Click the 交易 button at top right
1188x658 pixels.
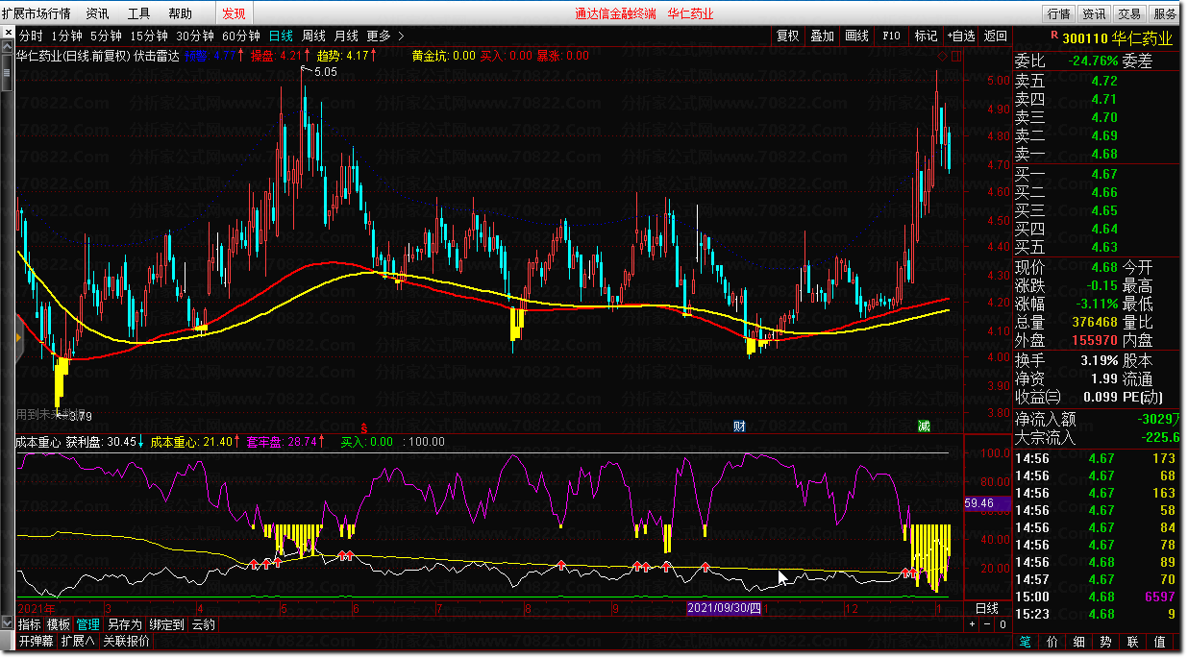[1129, 13]
